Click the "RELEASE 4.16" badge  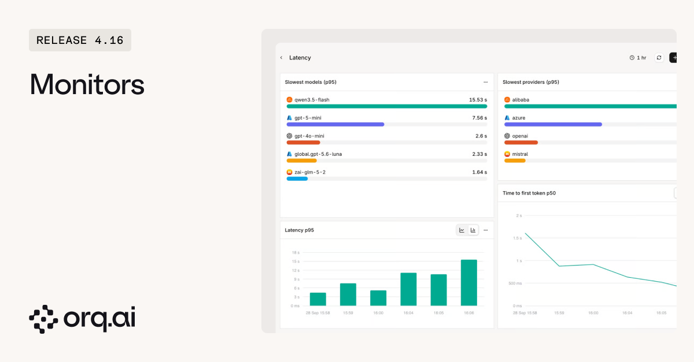80,40
